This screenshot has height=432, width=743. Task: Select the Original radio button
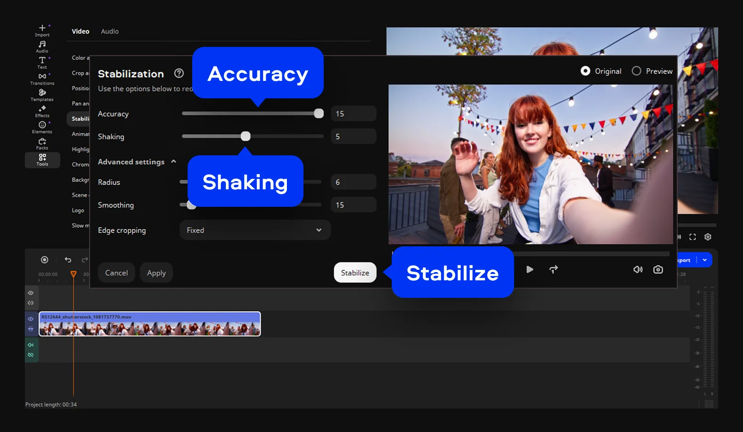(x=585, y=71)
